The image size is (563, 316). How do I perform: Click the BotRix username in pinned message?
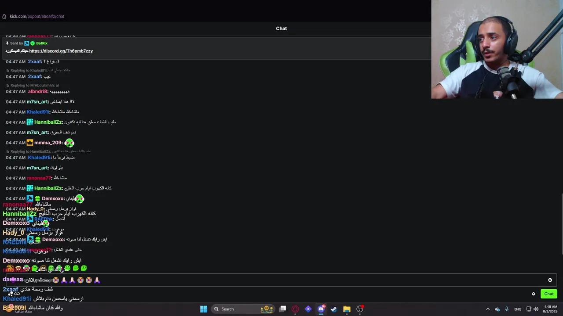coord(42,43)
